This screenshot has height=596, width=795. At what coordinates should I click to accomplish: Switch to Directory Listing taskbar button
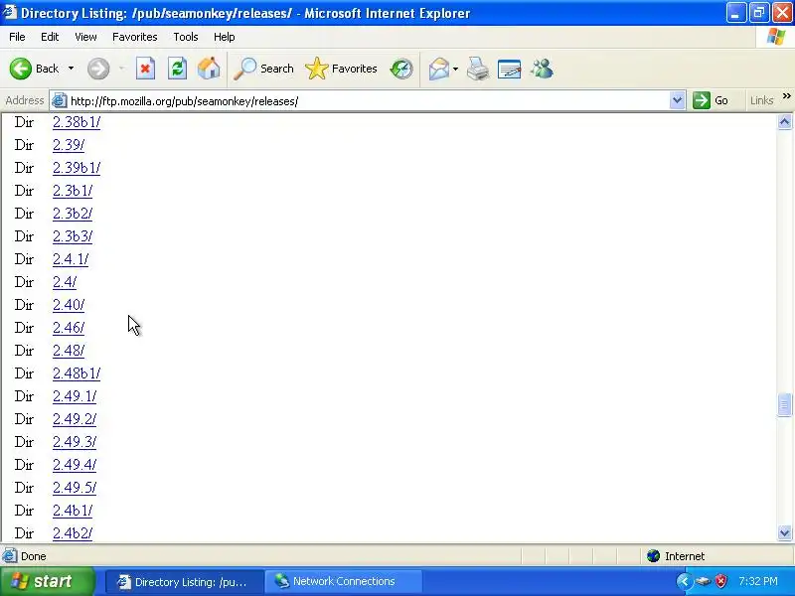[x=184, y=582]
